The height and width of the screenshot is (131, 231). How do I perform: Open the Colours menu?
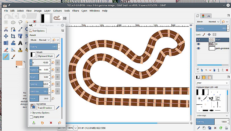point(57,11)
